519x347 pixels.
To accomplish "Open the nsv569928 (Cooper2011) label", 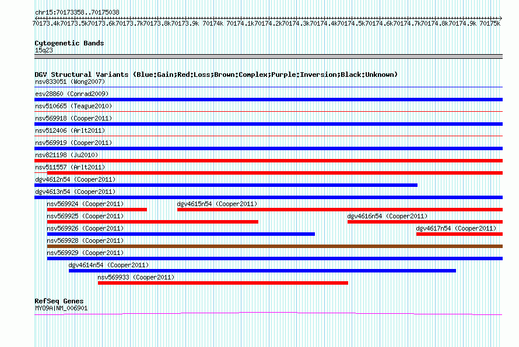I will pos(85,240).
